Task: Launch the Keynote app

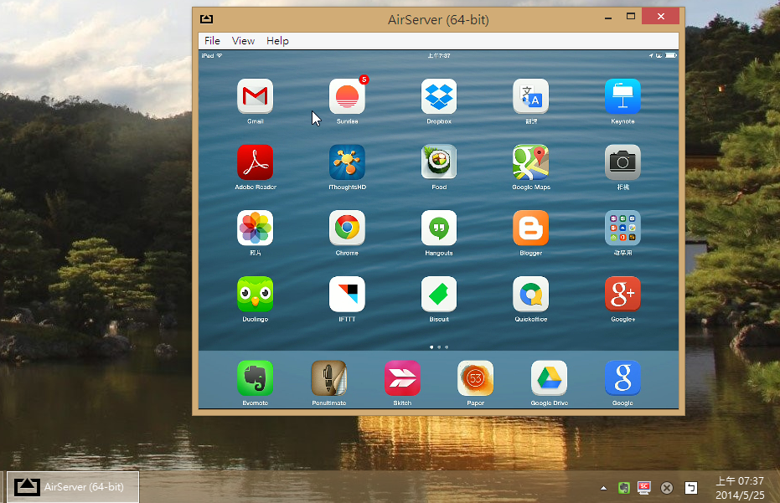Action: point(622,96)
